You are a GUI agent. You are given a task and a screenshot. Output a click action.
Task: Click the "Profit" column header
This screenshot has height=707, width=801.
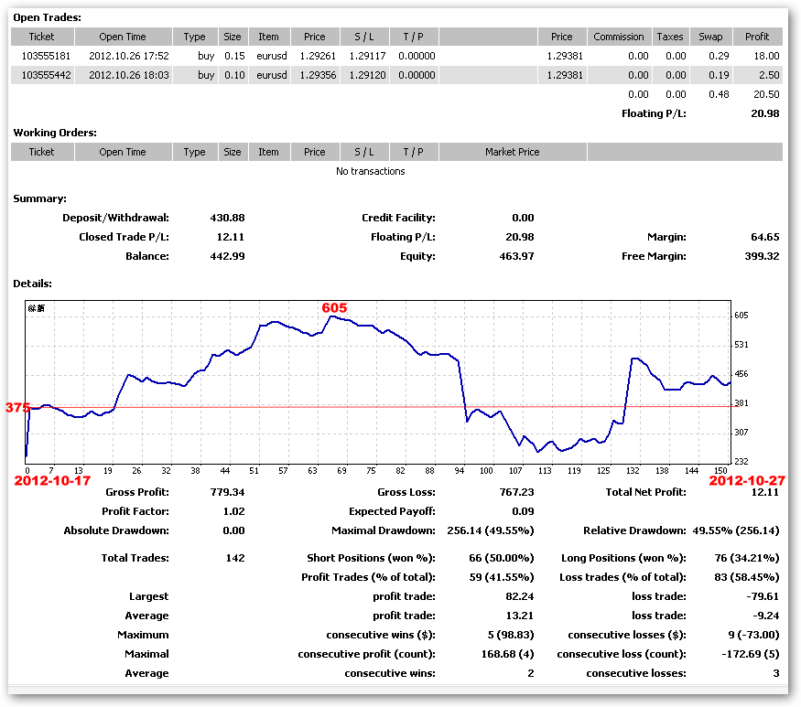click(x=757, y=37)
